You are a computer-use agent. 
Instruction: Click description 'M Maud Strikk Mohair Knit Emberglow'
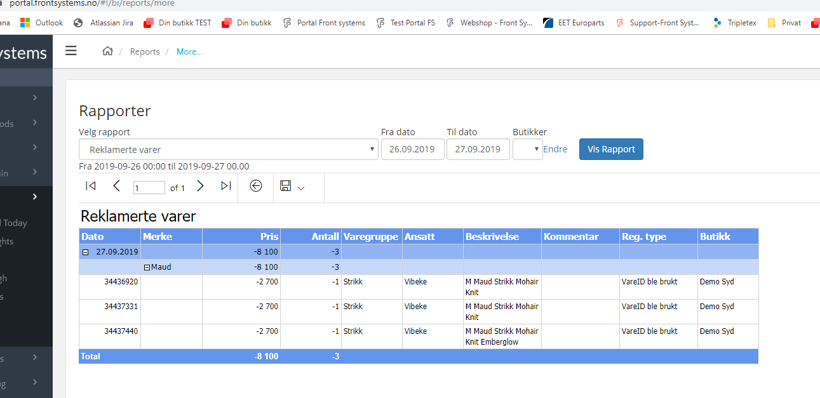pos(502,336)
